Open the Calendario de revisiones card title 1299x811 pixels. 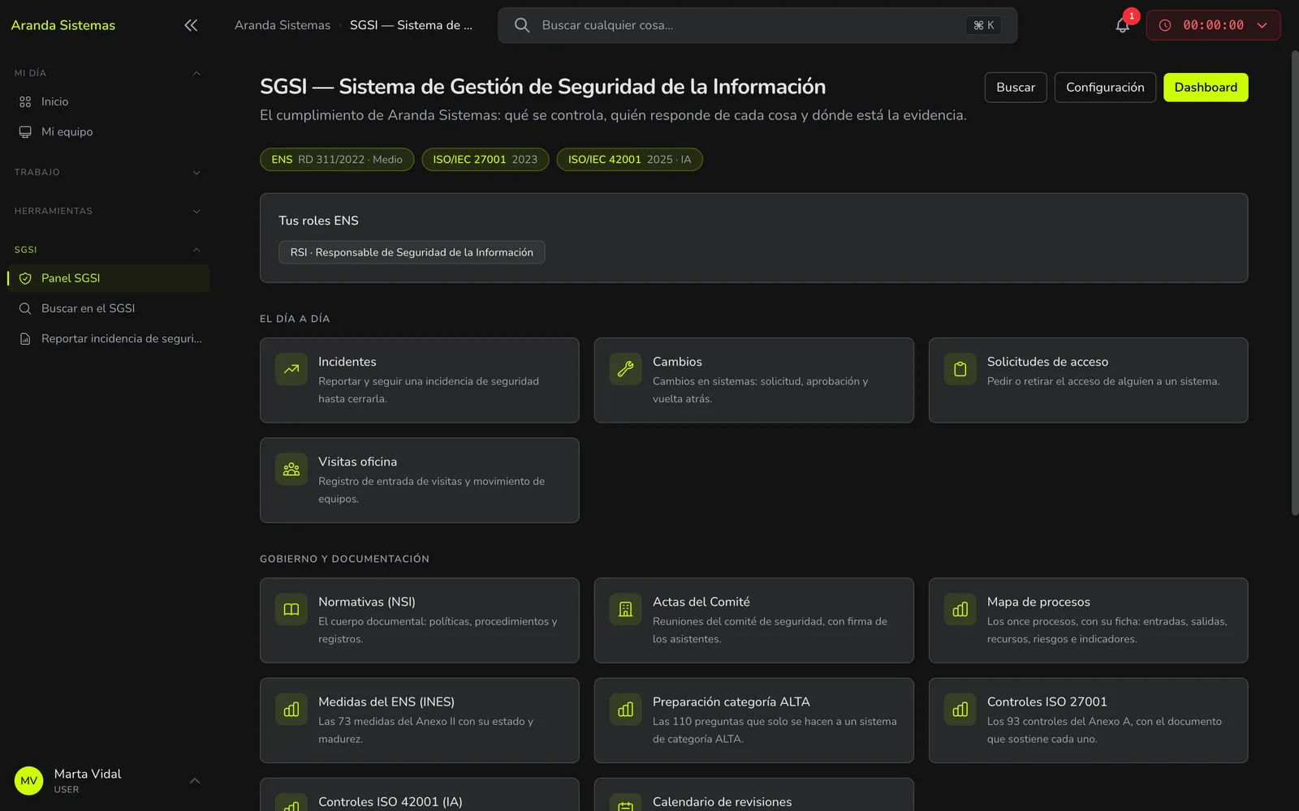coord(723,802)
